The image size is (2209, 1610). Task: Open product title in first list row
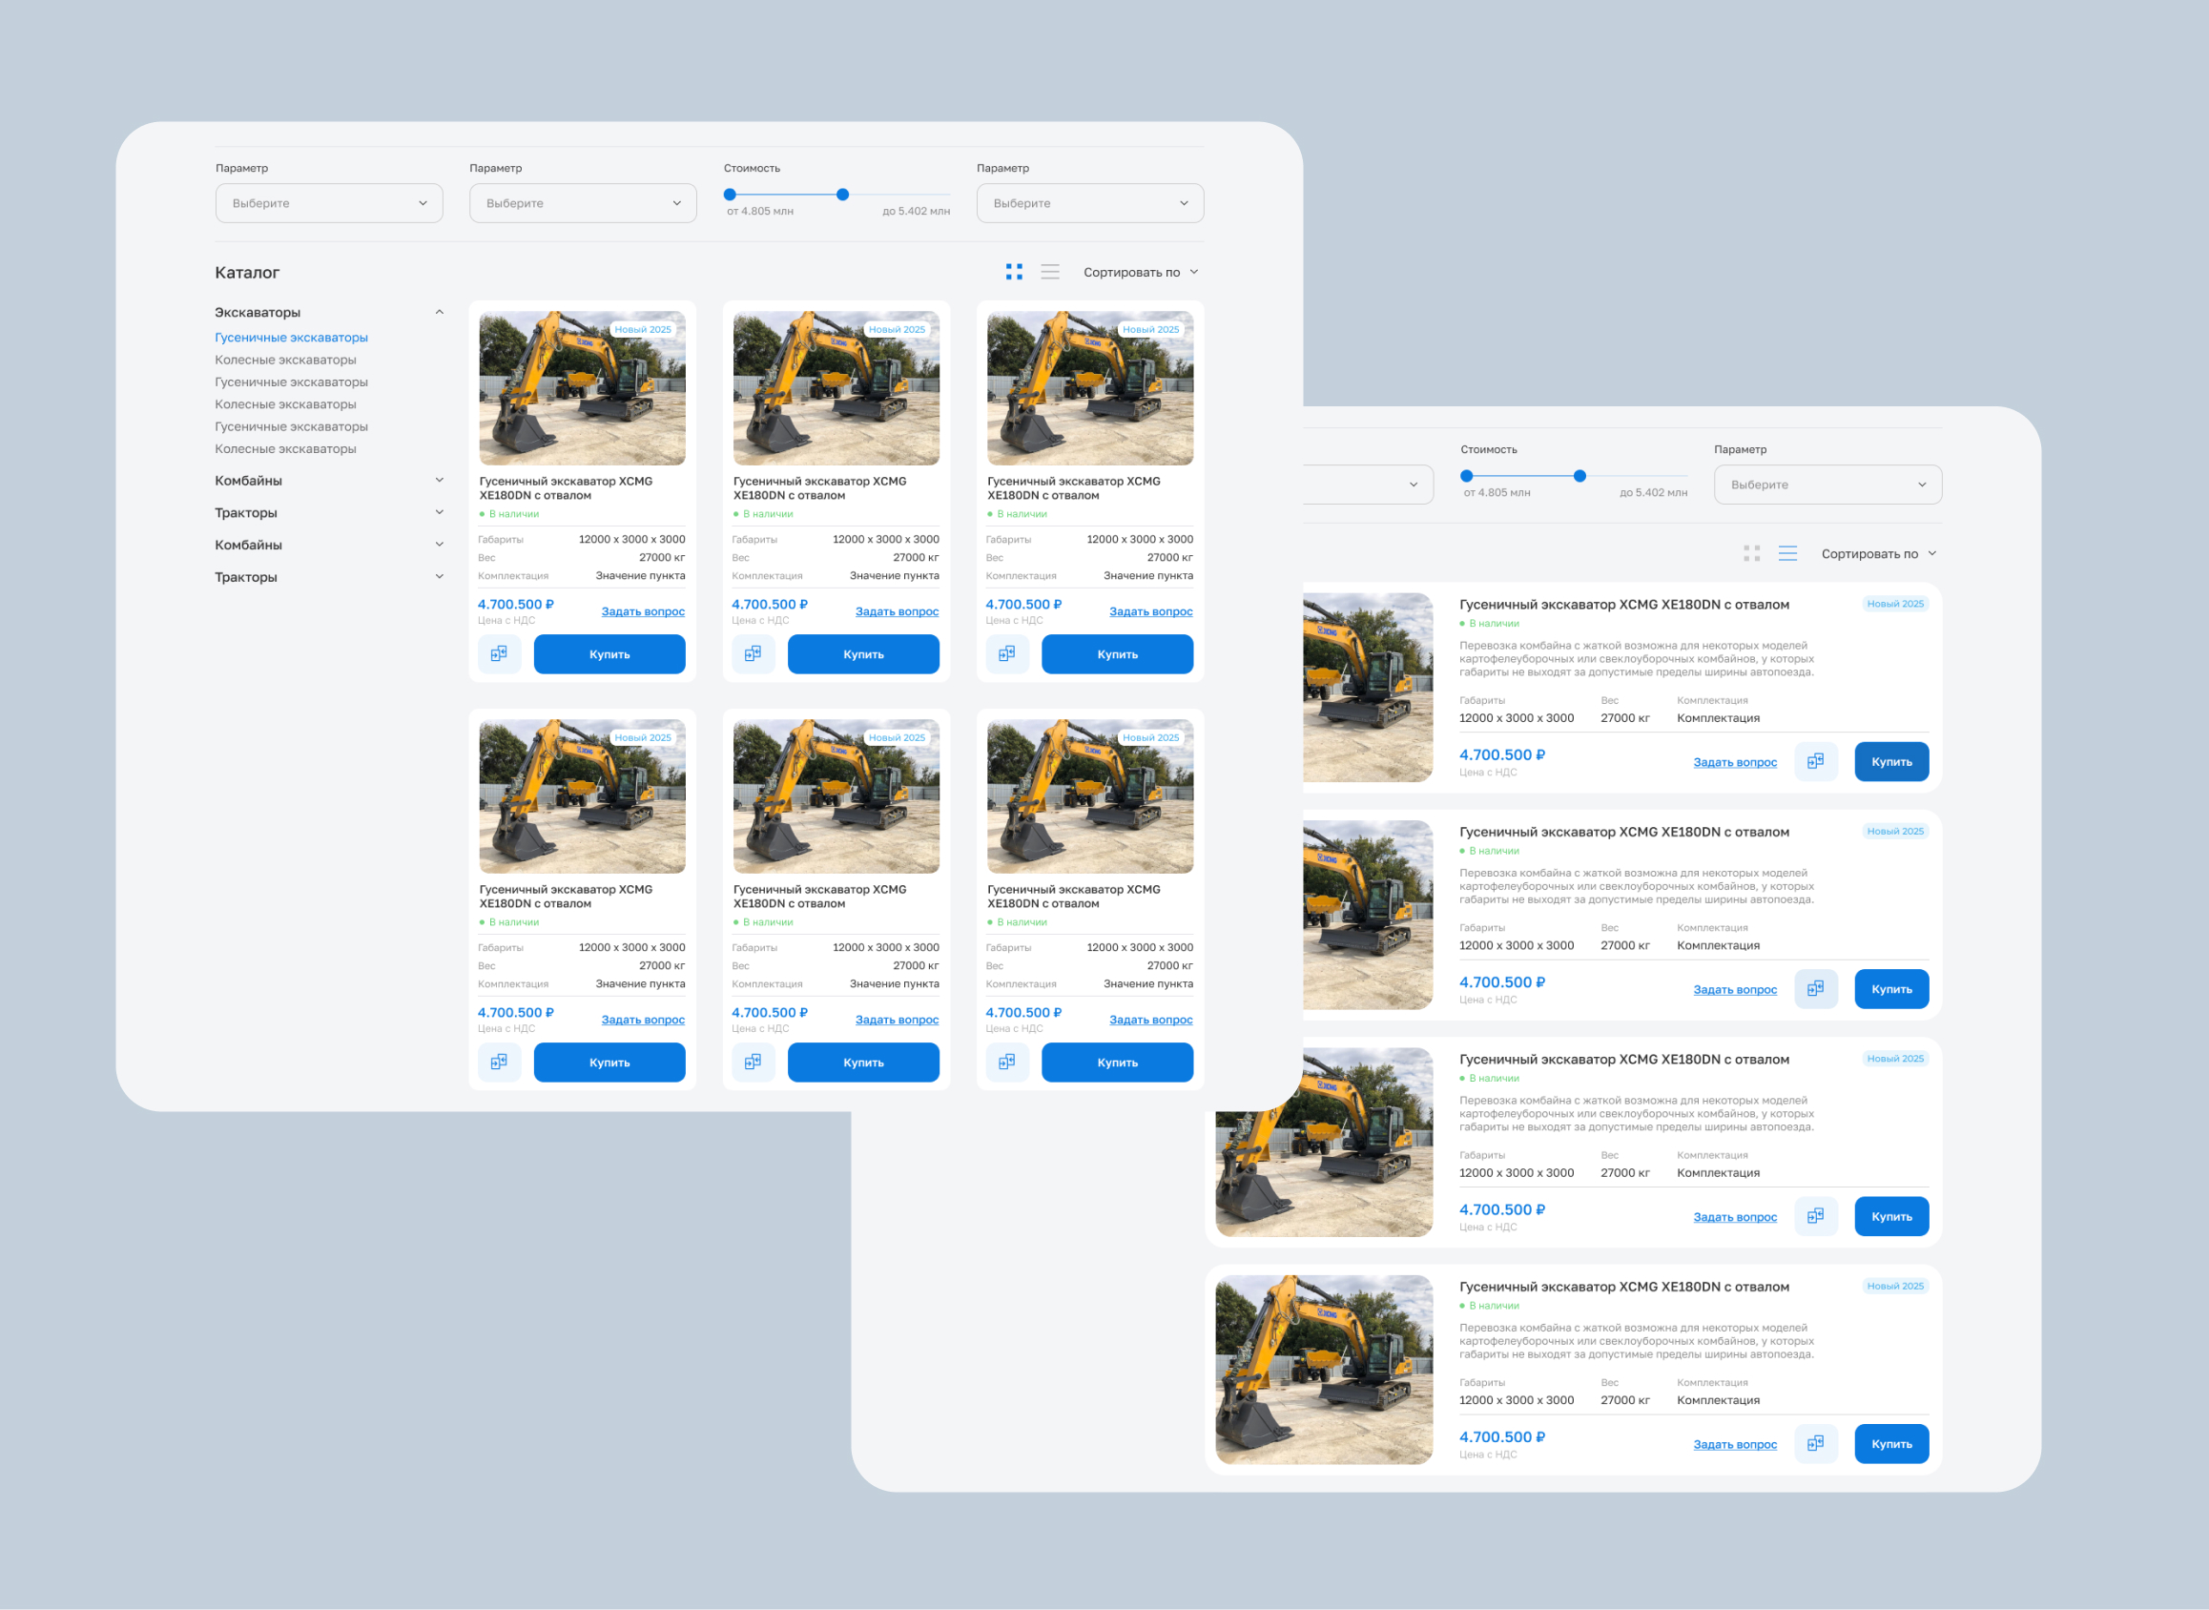tap(1624, 605)
